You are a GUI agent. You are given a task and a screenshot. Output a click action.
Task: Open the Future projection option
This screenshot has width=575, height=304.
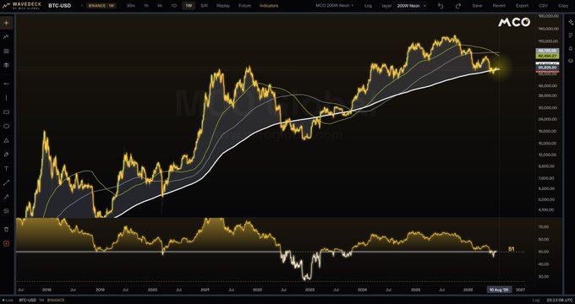tap(244, 6)
